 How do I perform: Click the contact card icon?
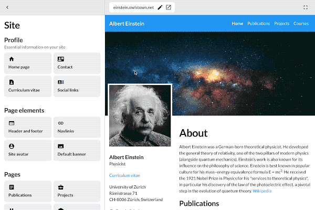point(61,59)
